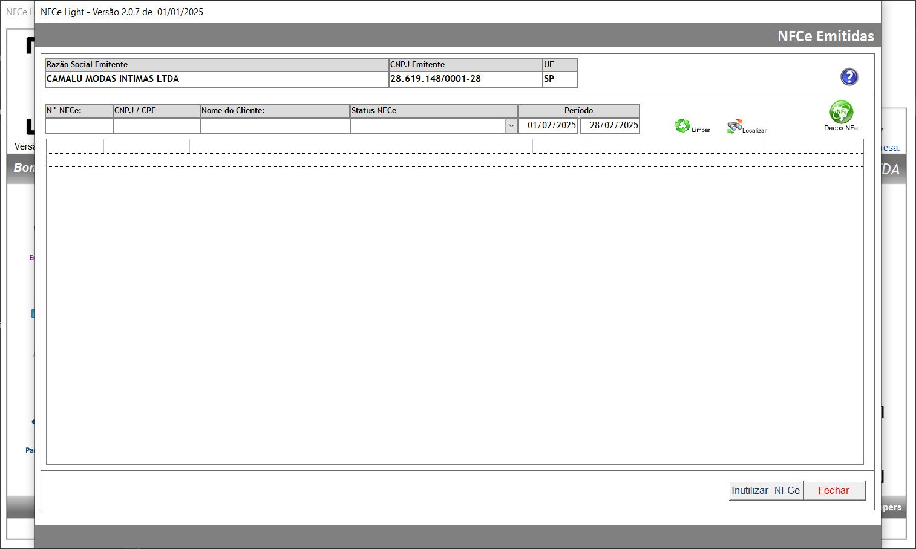Click the widest blank grid column header
This screenshot has width=916, height=549.
(361, 146)
